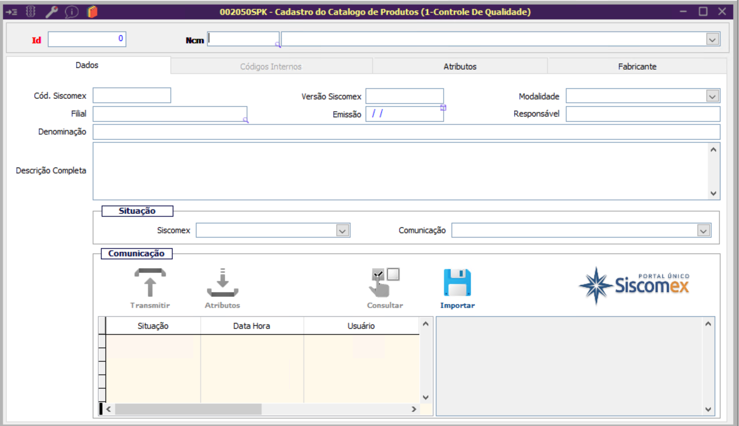Expand the Ncm description dropdown
This screenshot has width=739, height=426.
pos(713,39)
